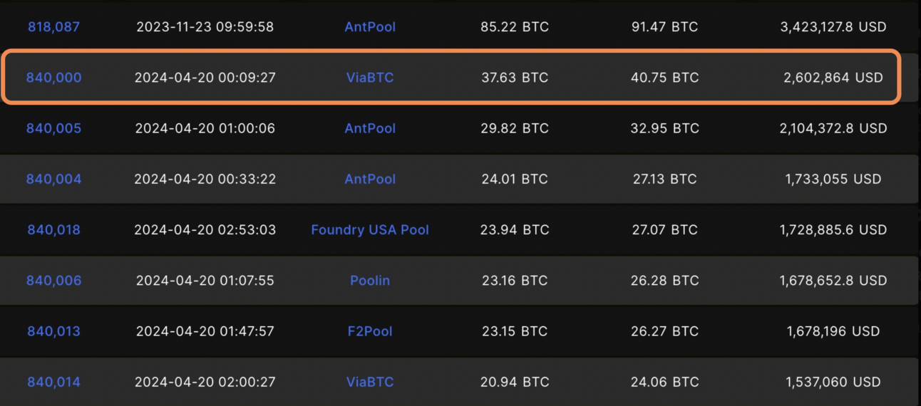Viewport: 921px width, 406px height.
Task: Click the 91.47 BTC amount
Action: click(664, 27)
